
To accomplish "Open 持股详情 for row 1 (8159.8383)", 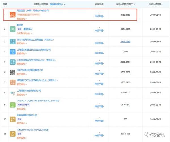I will point(99,16).
